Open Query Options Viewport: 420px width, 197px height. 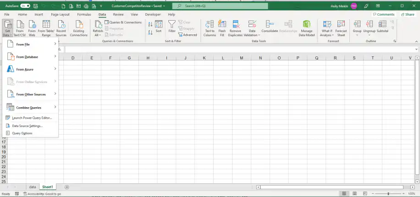[x=30, y=133]
